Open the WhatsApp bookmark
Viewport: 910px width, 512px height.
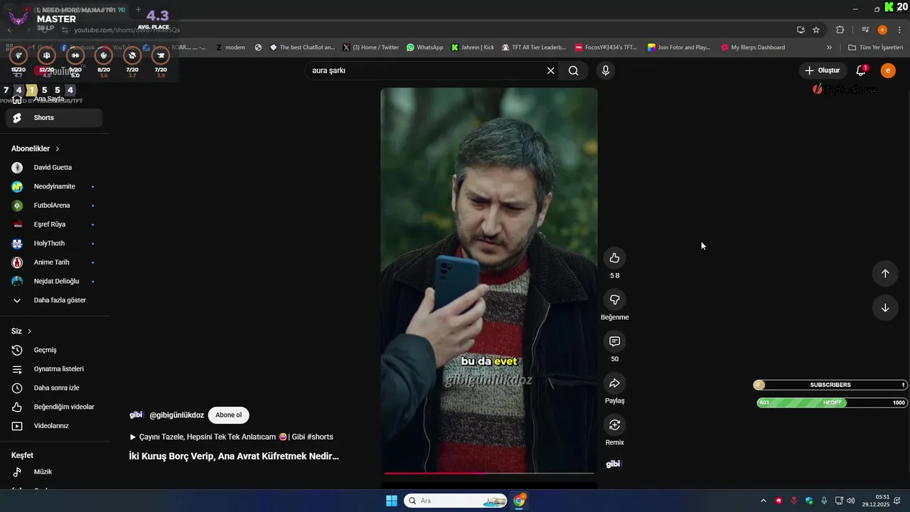click(425, 48)
